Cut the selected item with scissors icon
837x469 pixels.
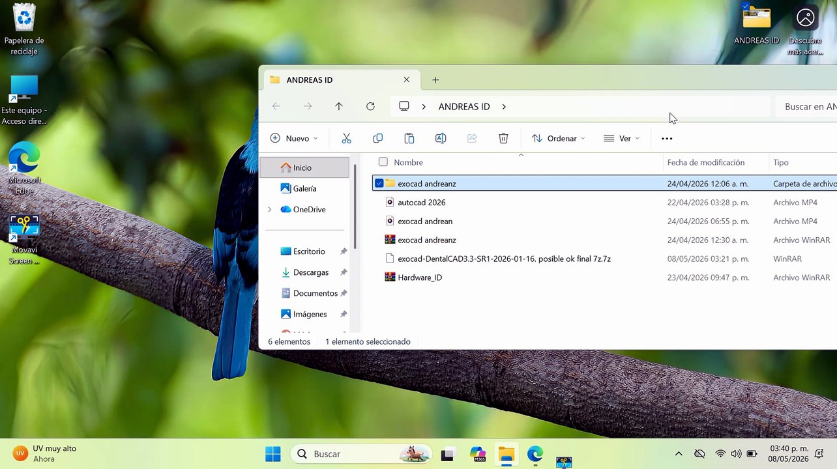[x=346, y=138]
